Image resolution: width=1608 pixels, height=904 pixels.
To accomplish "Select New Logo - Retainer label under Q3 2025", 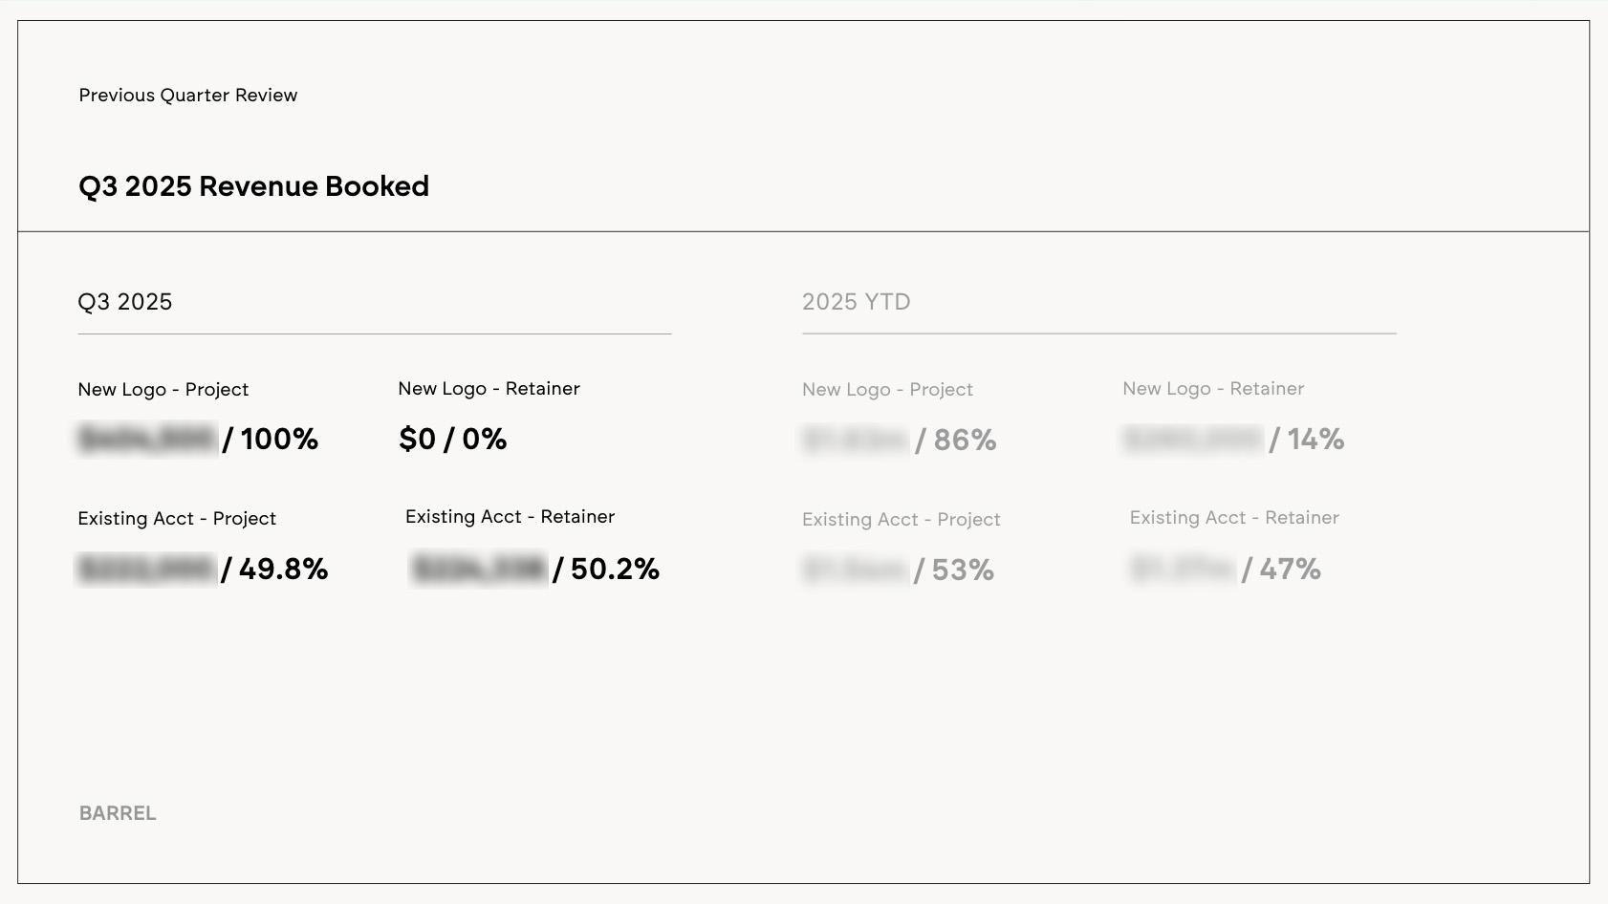I will (489, 389).
